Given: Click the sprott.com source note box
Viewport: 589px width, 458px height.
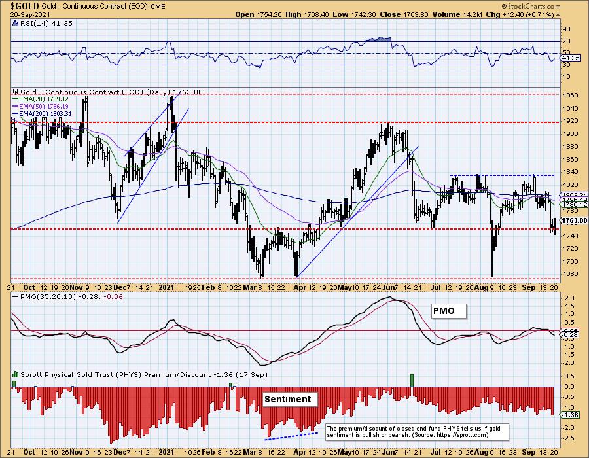Looking at the screenshot, I should point(417,432).
